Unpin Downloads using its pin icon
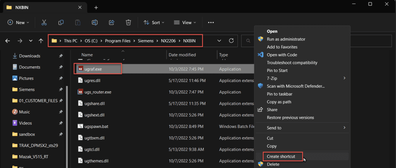This screenshot has height=168, width=396. click(61, 56)
